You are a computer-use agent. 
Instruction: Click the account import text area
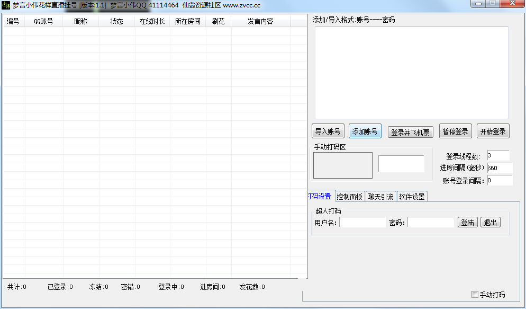point(411,72)
